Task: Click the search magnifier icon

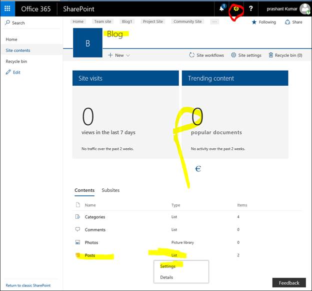Action: pyautogui.click(x=7, y=23)
